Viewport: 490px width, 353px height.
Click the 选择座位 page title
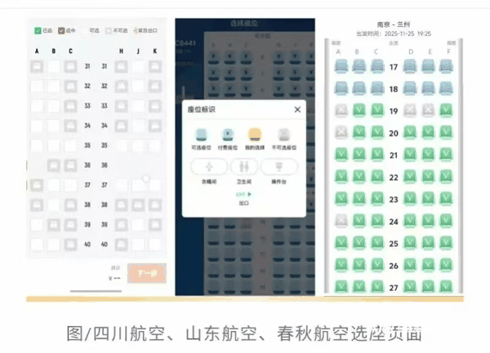[244, 24]
